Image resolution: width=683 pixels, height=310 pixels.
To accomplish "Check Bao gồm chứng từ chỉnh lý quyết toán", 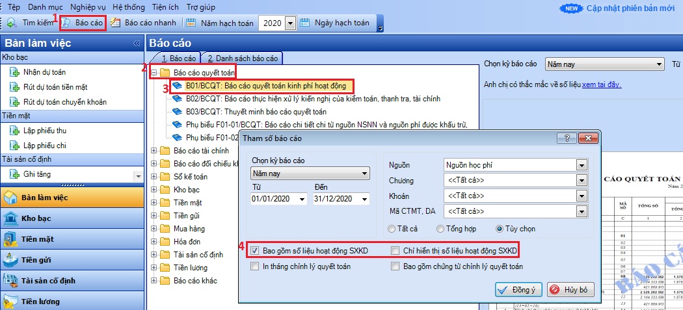I will 395,266.
